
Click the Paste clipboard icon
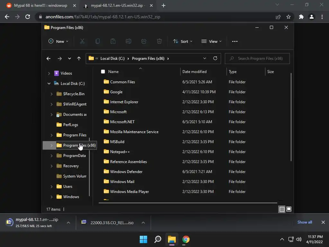(113, 41)
